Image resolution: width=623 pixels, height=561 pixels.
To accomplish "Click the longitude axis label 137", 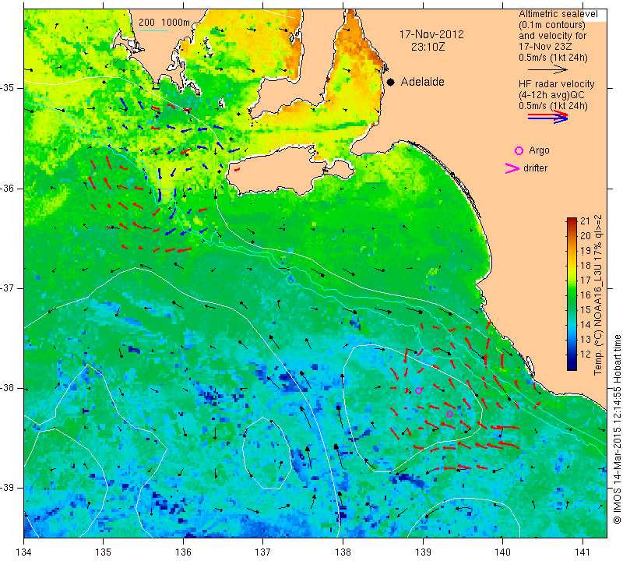I will [262, 552].
